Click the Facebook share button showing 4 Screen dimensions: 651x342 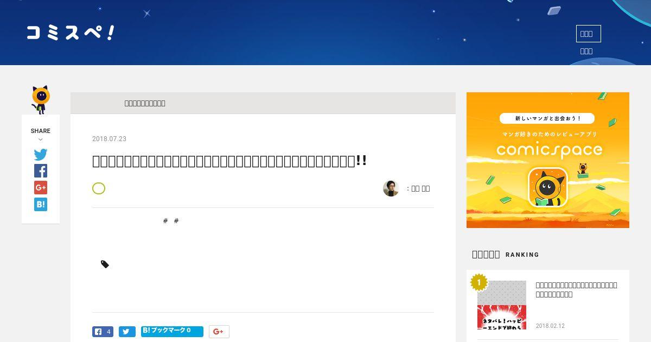103,332
